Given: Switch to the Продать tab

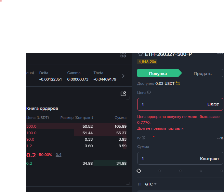Looking at the screenshot, I should 203,73.
